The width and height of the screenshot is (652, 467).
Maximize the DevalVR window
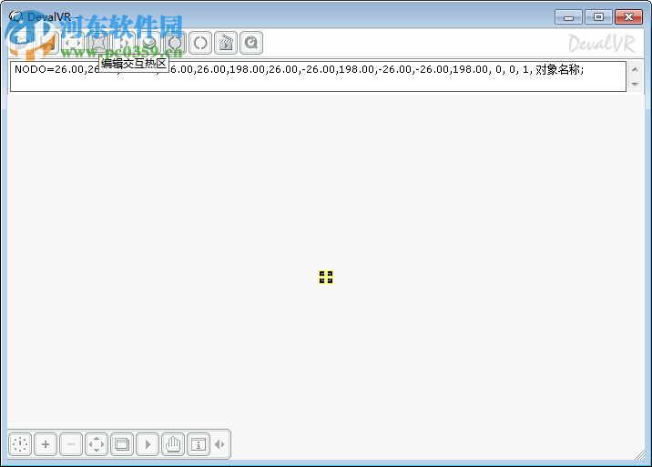[x=598, y=17]
